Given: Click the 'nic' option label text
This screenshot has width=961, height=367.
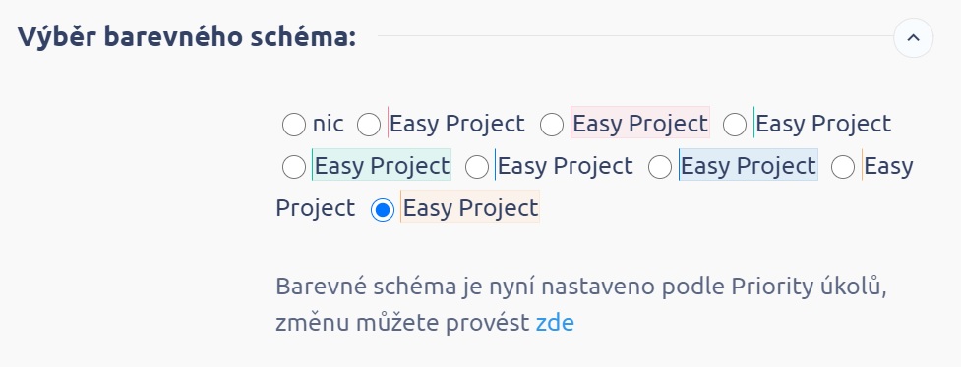Looking at the screenshot, I should point(328,124).
